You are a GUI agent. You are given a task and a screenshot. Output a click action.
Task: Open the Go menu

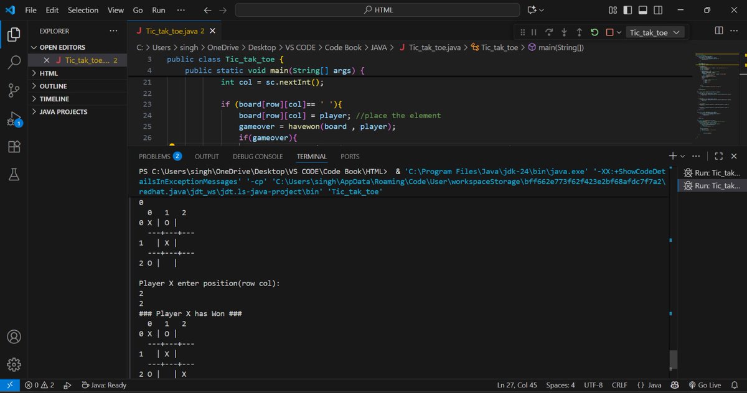[x=138, y=10]
